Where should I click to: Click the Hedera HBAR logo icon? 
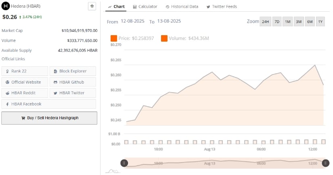(x=6, y=6)
